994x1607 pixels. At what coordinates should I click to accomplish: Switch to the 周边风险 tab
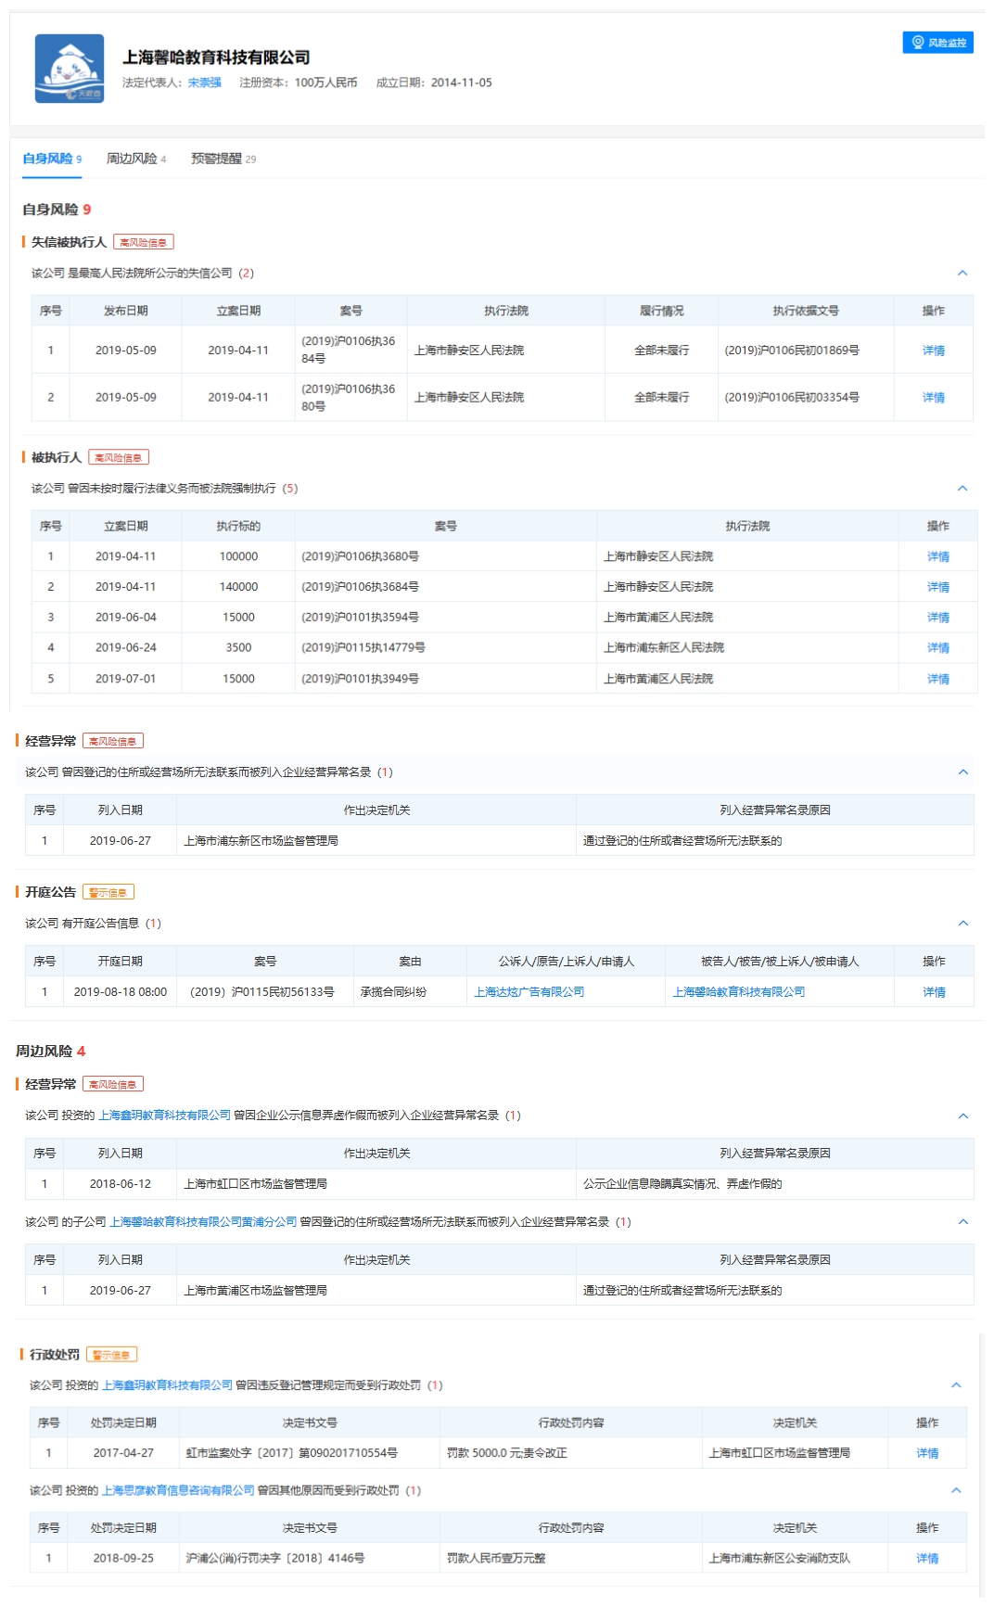(136, 159)
